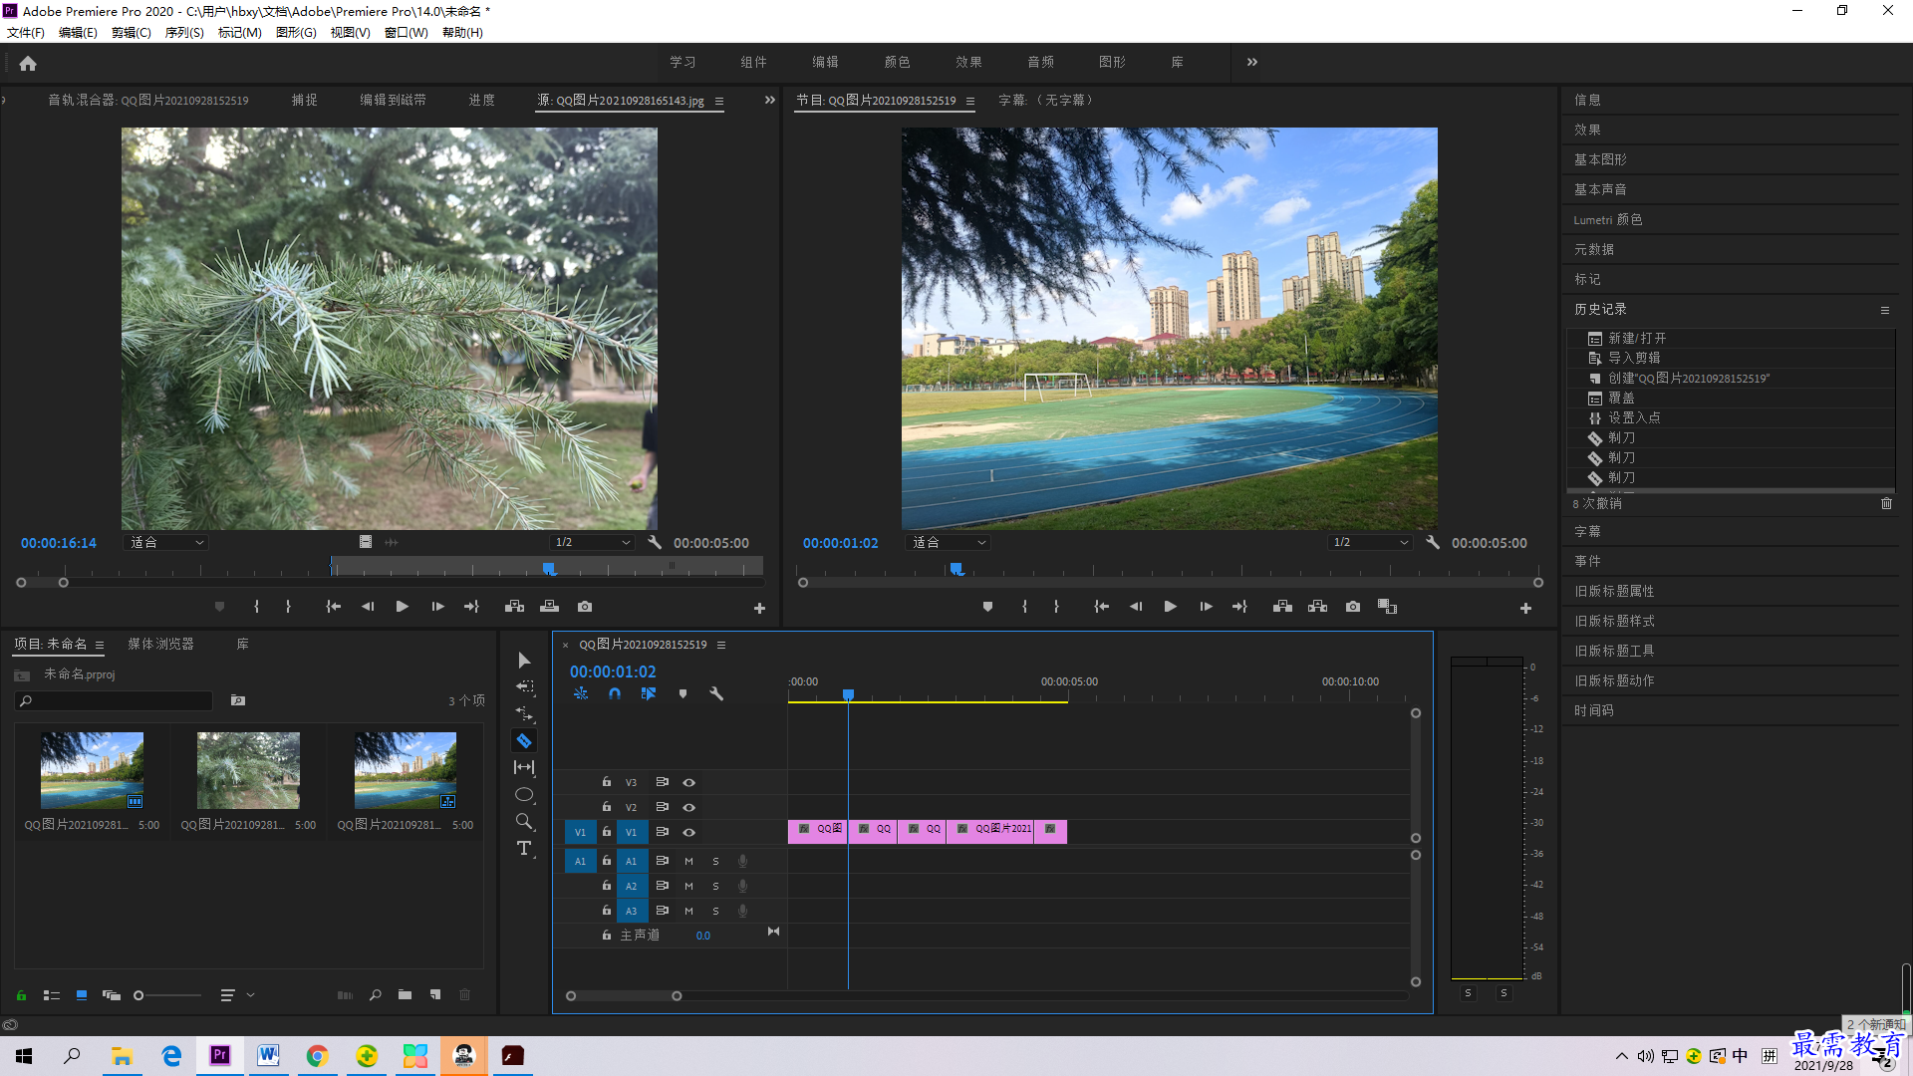Screen dimensions: 1913x1076
Task: Open program monitor resolution 1/2 dropdown
Action: pyautogui.click(x=1370, y=542)
